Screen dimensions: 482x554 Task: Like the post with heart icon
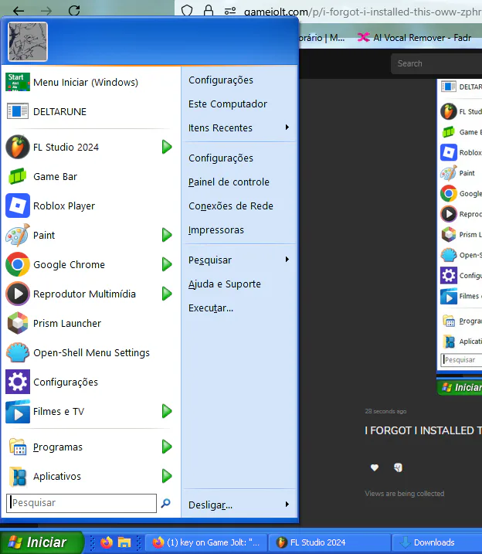click(375, 467)
